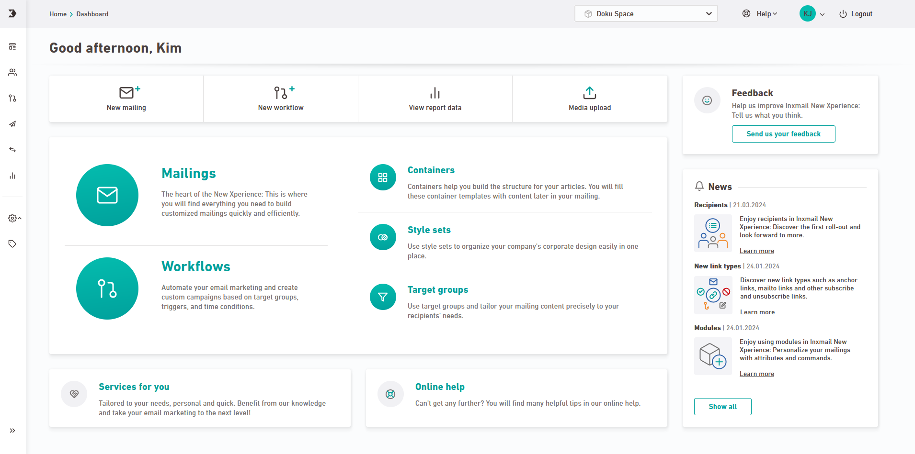Click the Send us your feedback button

[x=783, y=134]
